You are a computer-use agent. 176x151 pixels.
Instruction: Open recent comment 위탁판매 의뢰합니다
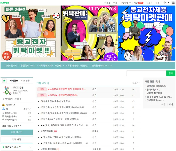point(156,86)
